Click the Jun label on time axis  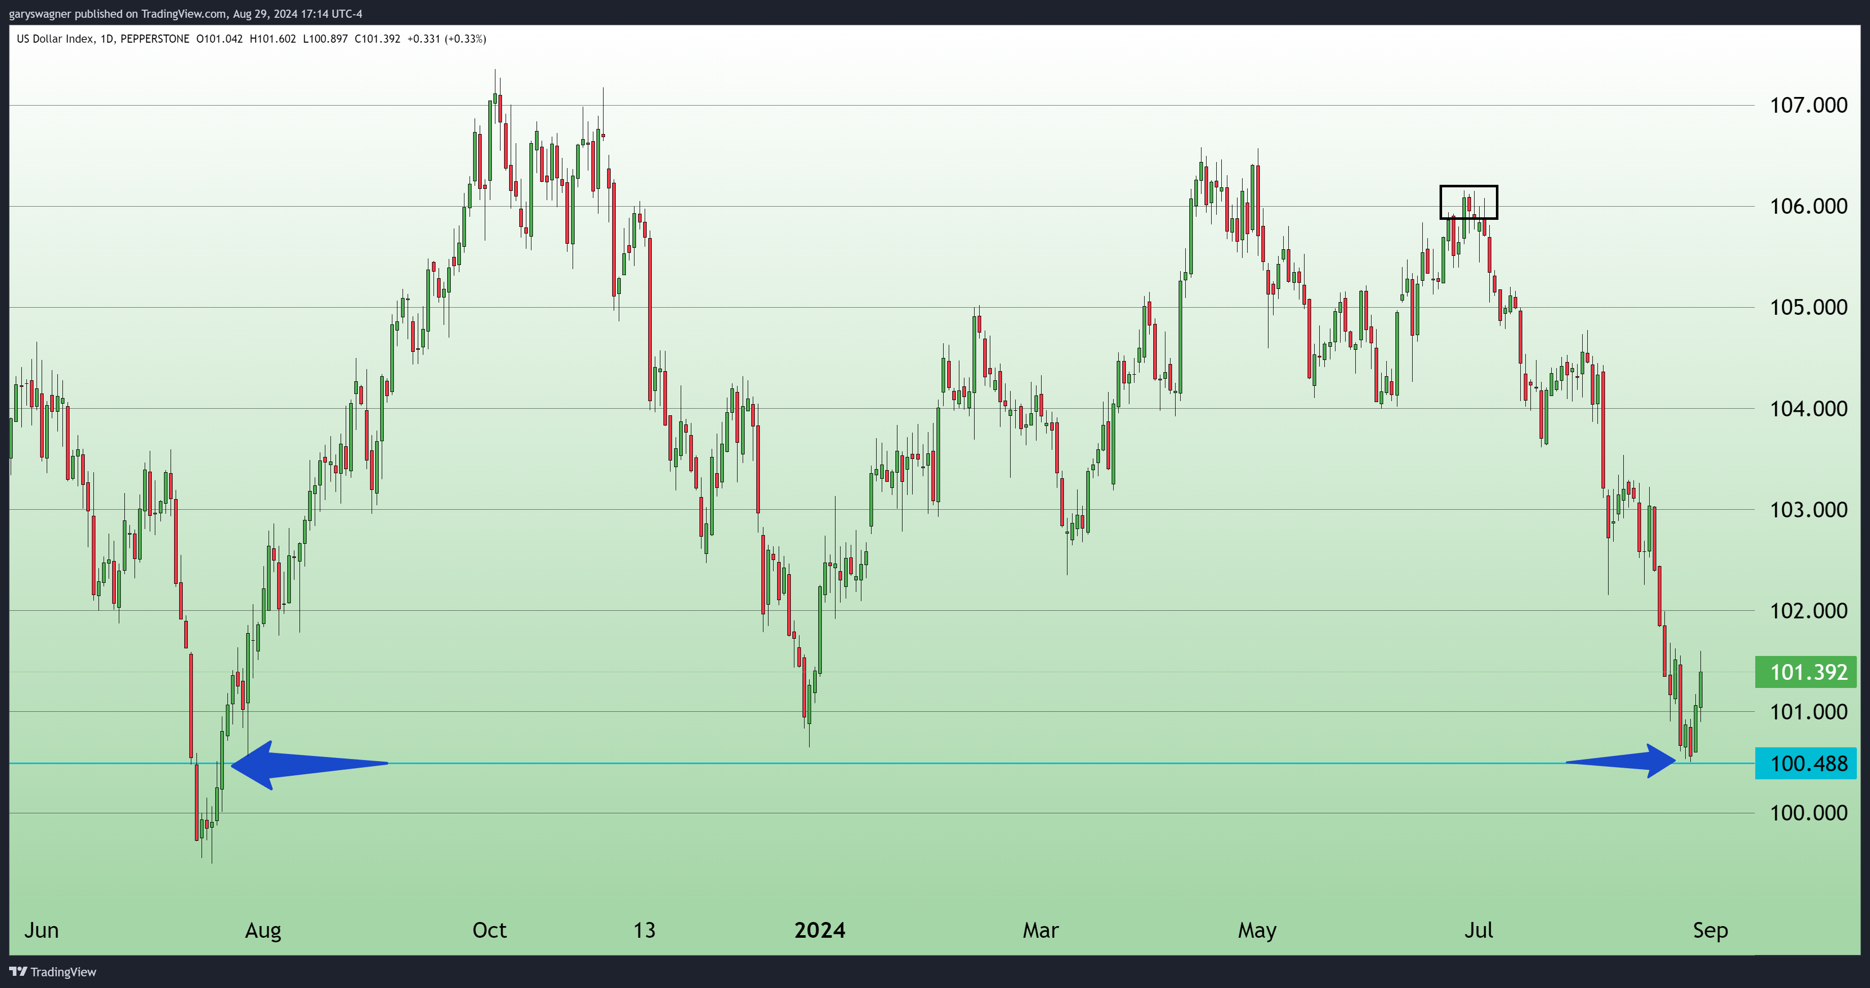[x=42, y=930]
